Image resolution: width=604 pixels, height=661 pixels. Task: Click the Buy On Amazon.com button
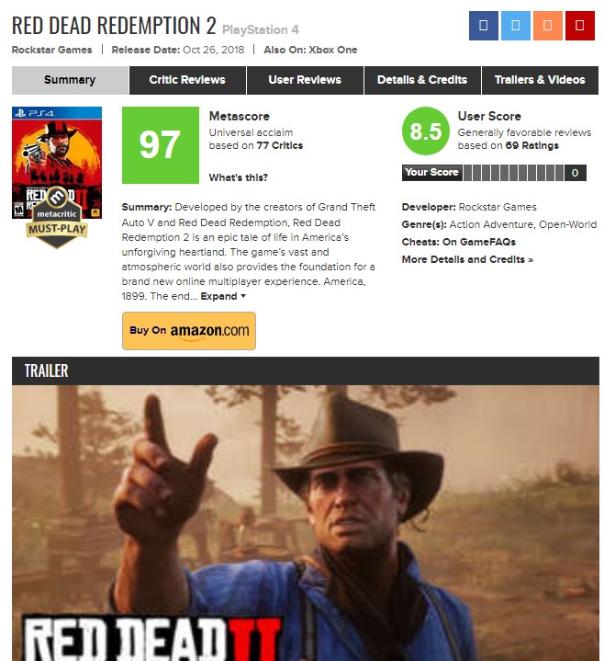(189, 331)
